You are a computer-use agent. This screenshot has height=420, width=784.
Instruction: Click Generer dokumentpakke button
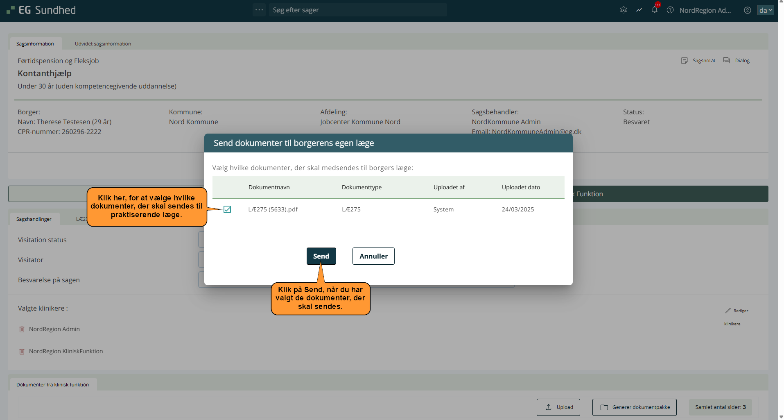click(x=634, y=407)
